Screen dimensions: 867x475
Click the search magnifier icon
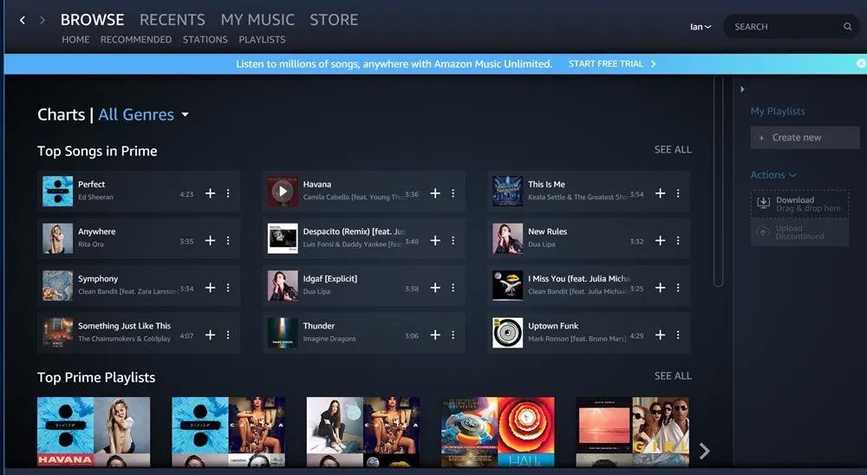click(x=847, y=27)
